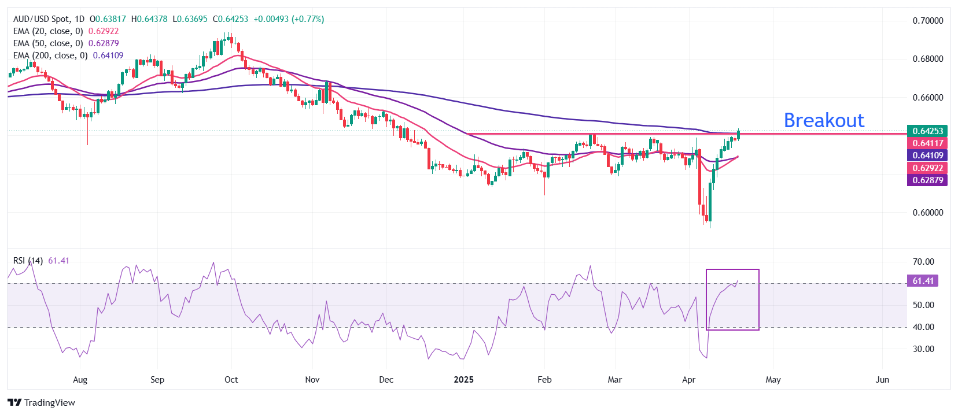958x415 pixels.
Task: Select the pink 0.62922 EMA price tag
Action: pyautogui.click(x=927, y=168)
